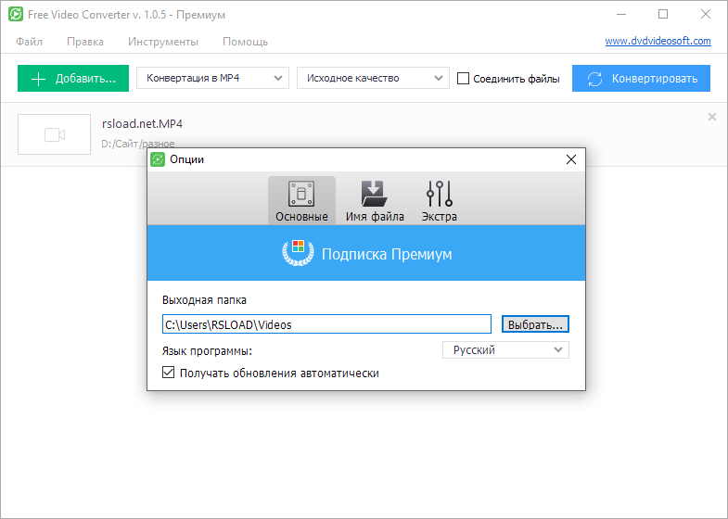
Task: Open the Правка menu
Action: 85,42
